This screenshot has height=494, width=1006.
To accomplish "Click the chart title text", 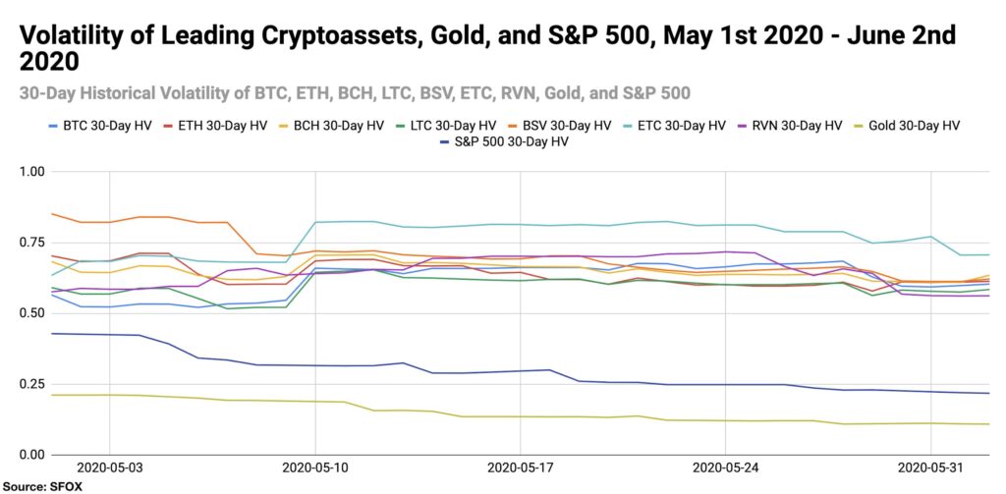I will pos(487,48).
